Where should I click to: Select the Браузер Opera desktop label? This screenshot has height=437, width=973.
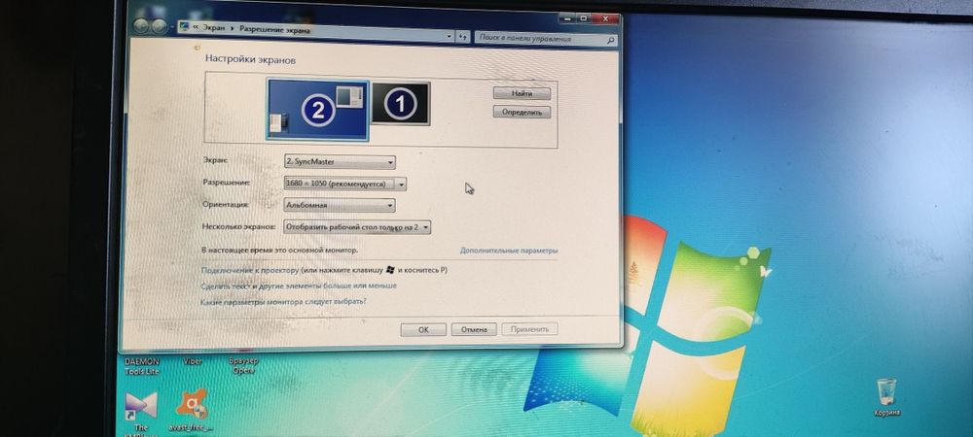coord(243,365)
